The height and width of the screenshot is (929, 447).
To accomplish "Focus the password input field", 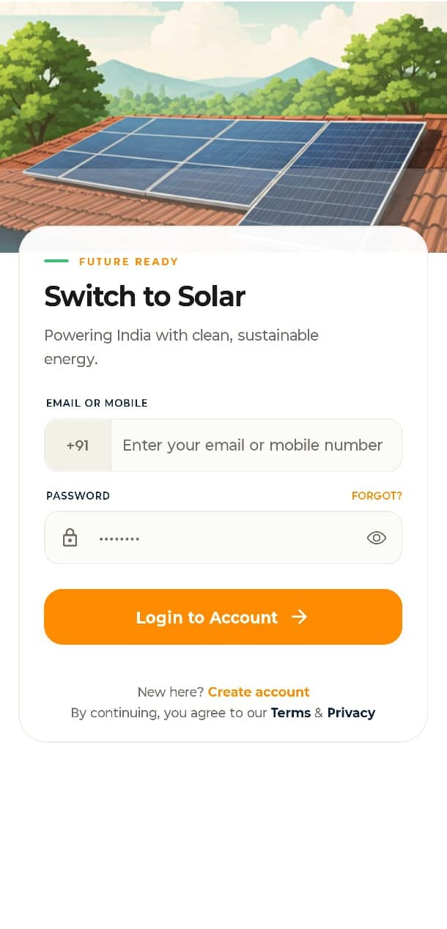I will pos(223,538).
